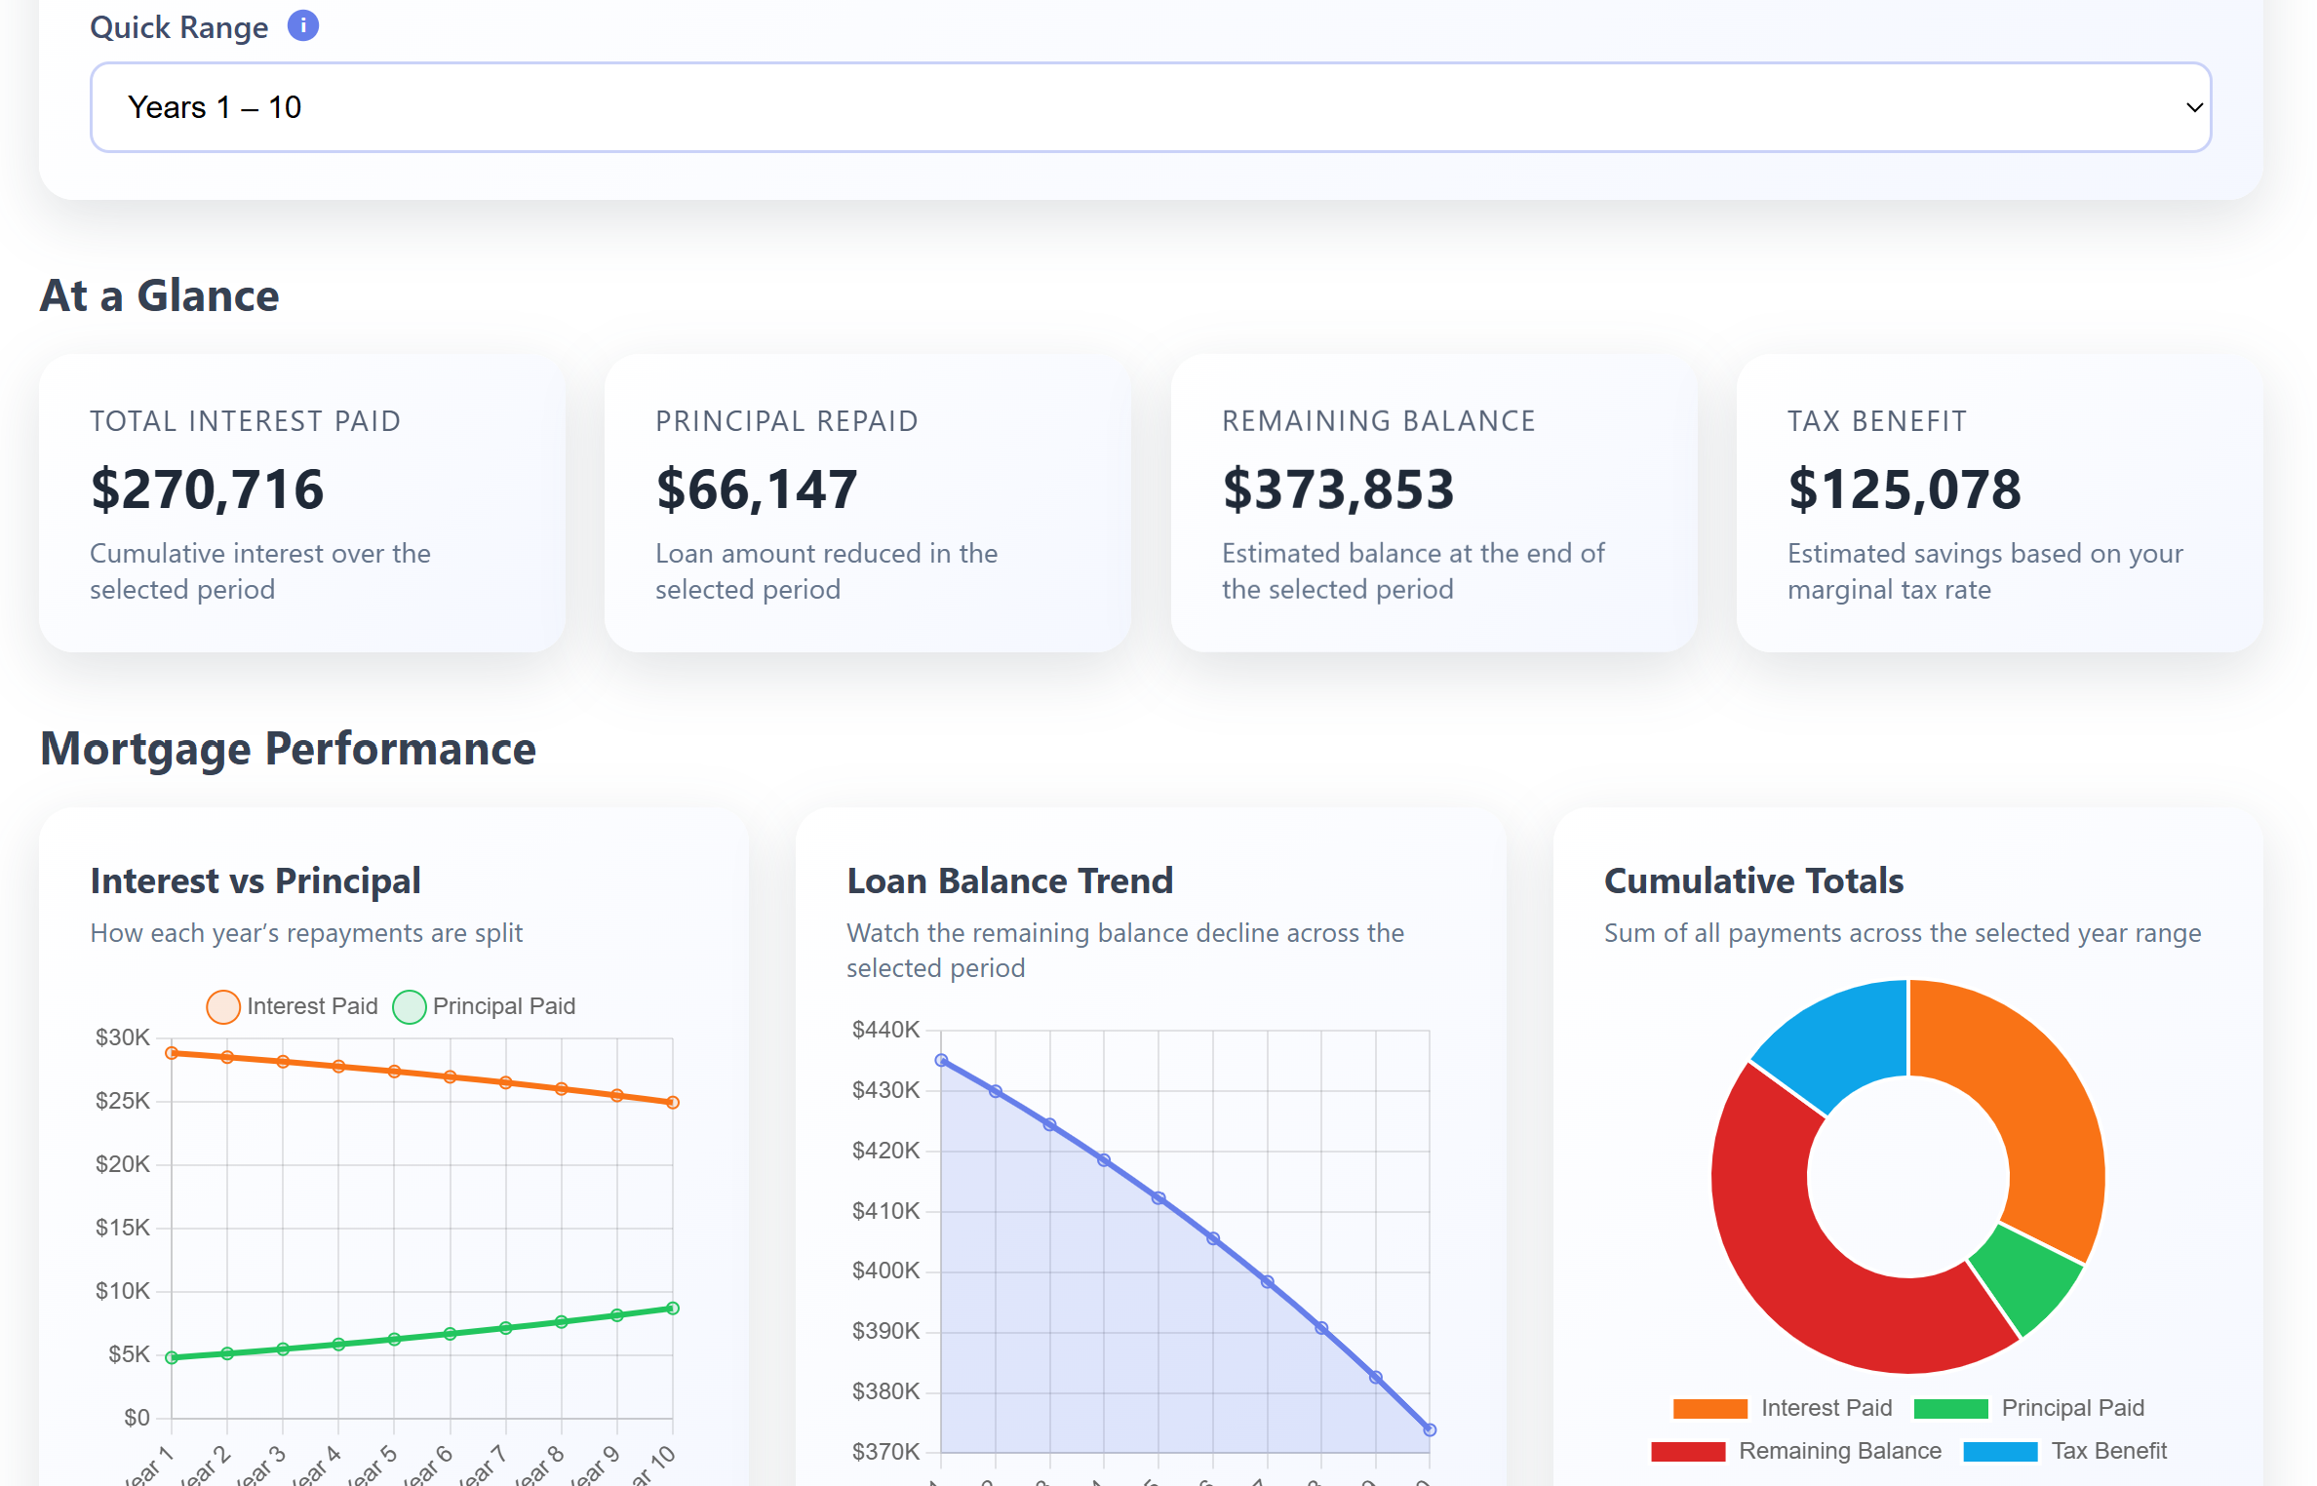Viewport: 2317px width, 1486px height.
Task: Click the Interest Paid legend circle icon
Action: click(x=222, y=1006)
